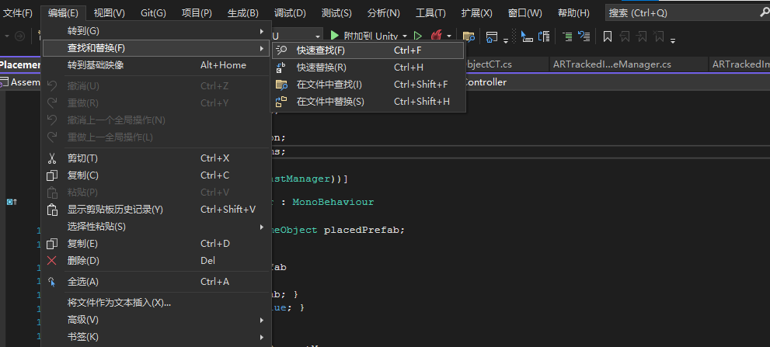Image resolution: width=770 pixels, height=347 pixels.
Task: Click the 附加到 Unity button label
Action: pyautogui.click(x=371, y=36)
